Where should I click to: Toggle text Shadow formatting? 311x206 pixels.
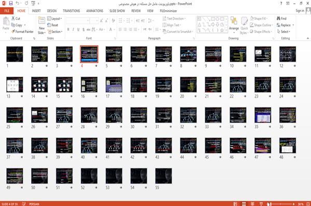point(83,29)
